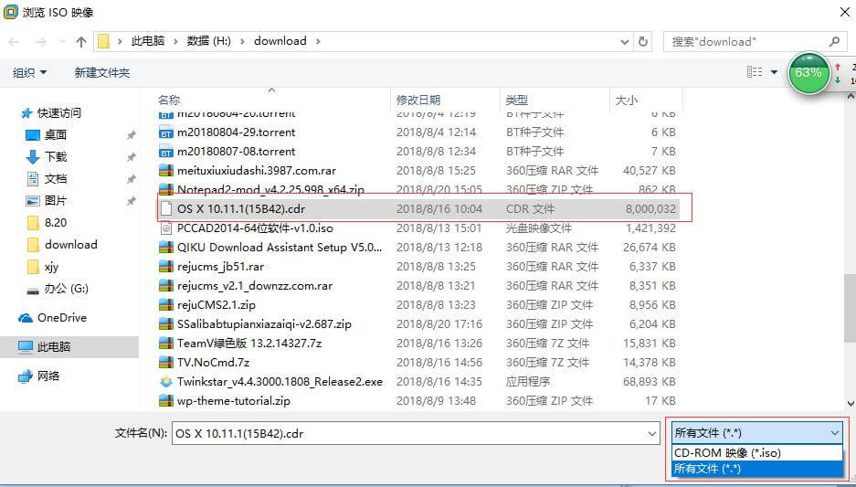The height and width of the screenshot is (487, 856).
Task: Sort by 大小 column header
Action: tap(626, 100)
